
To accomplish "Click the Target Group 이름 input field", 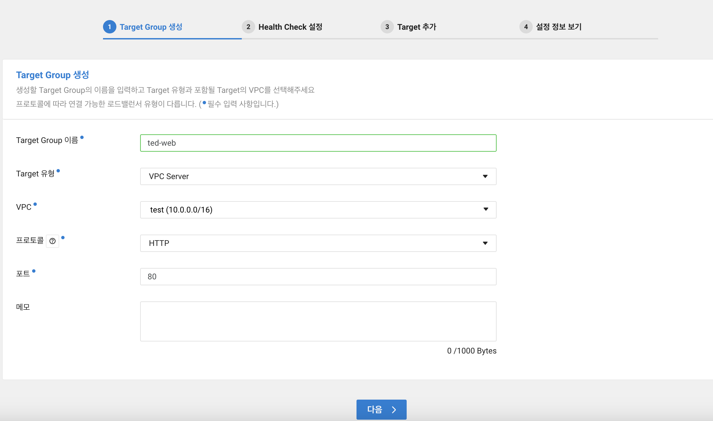I will point(318,143).
